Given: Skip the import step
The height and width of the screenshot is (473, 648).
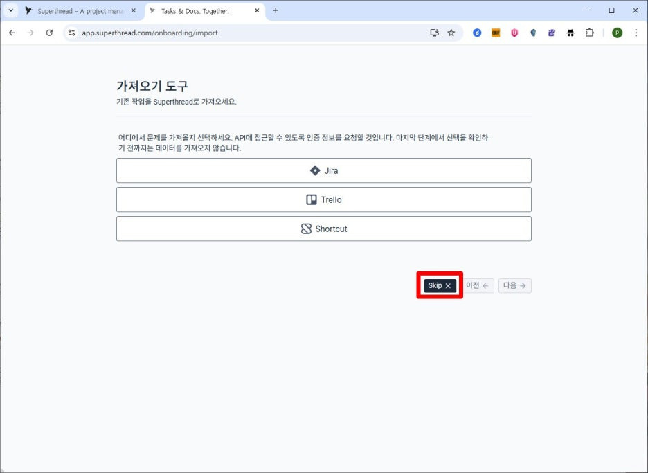Looking at the screenshot, I should [440, 286].
